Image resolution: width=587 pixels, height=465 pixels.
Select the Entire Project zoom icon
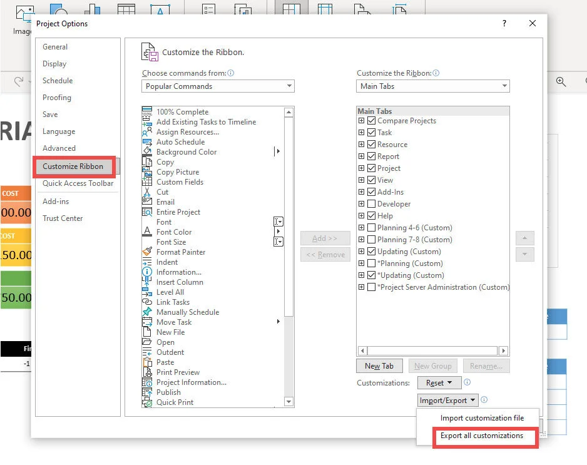point(146,212)
